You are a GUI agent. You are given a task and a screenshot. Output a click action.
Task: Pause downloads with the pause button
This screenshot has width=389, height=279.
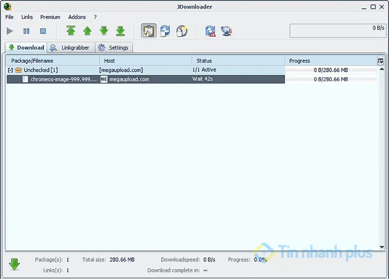click(26, 31)
